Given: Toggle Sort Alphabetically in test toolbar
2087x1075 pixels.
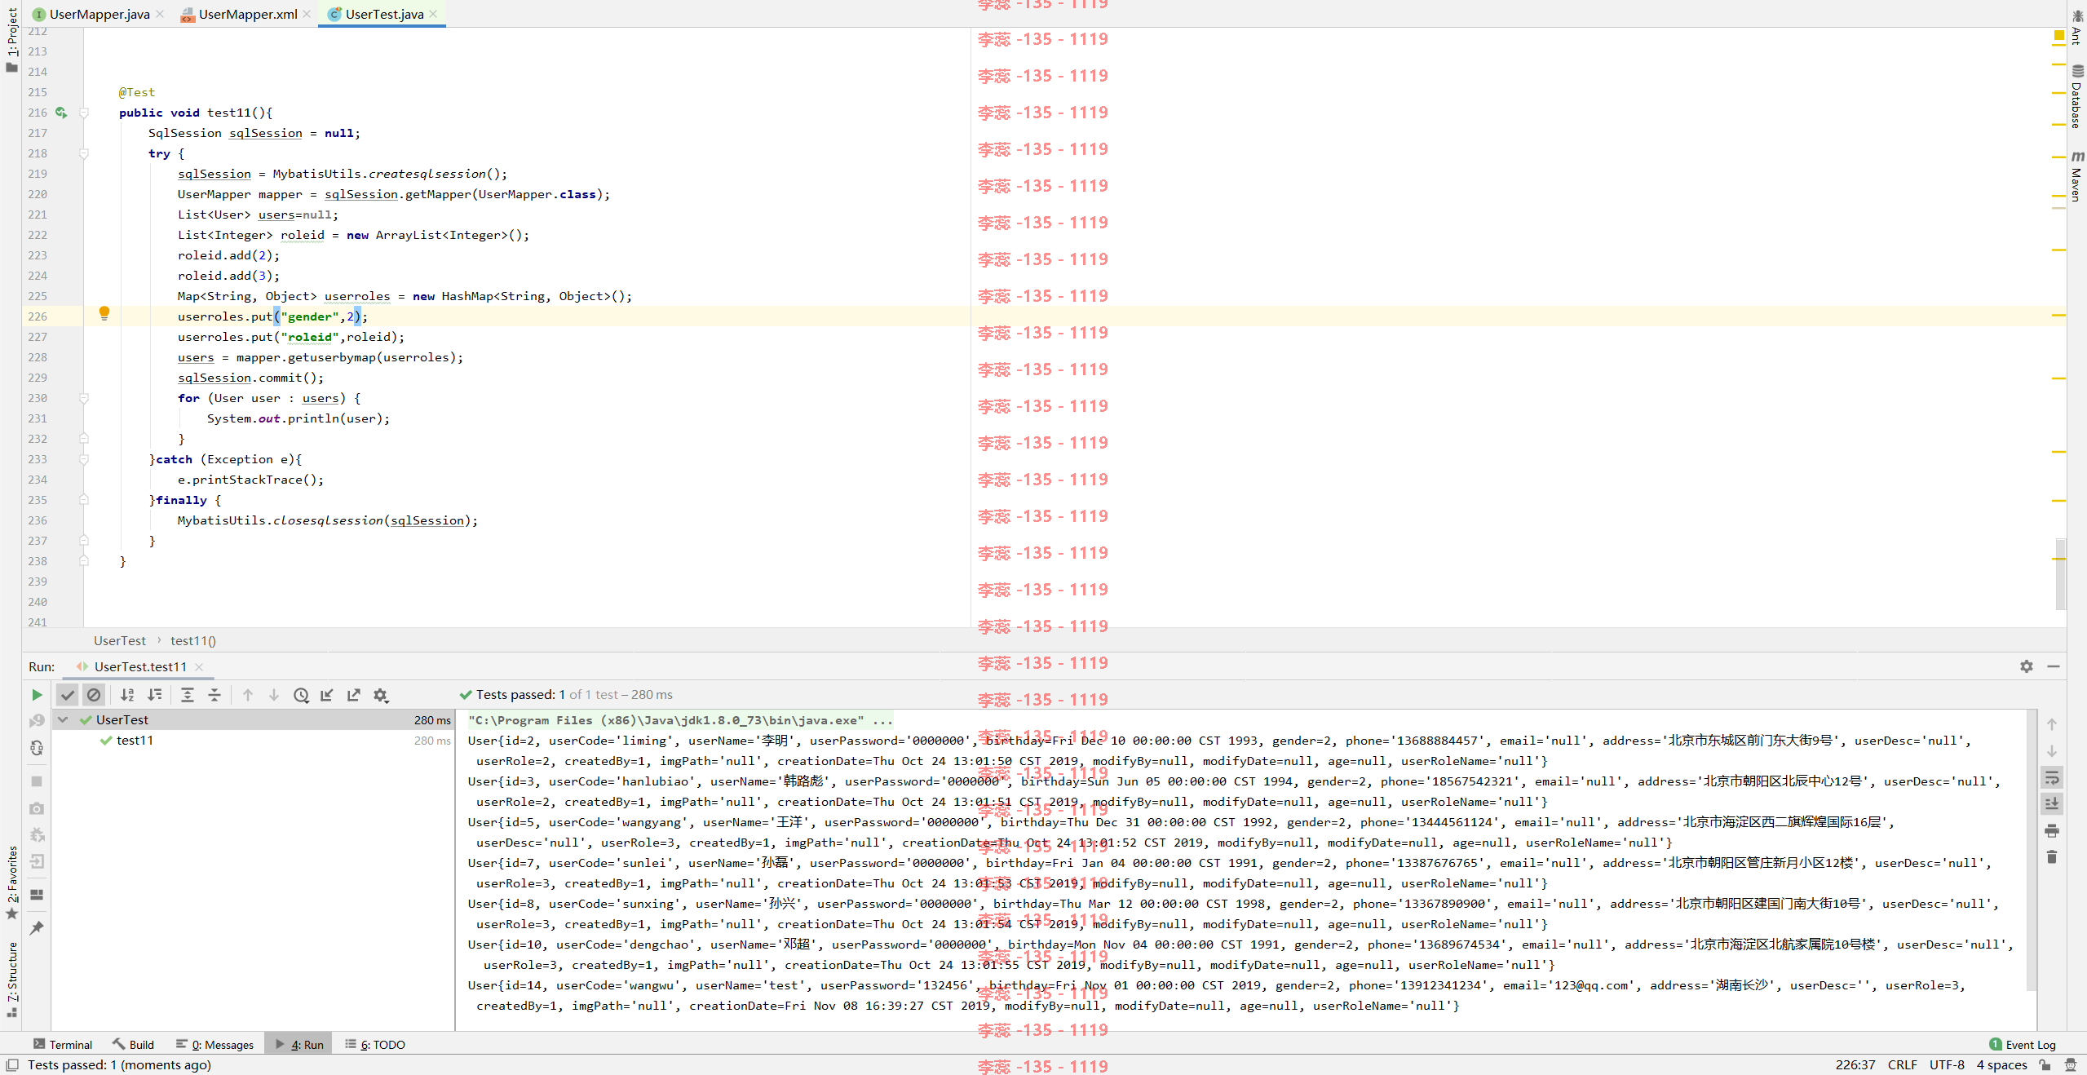Looking at the screenshot, I should 127,695.
